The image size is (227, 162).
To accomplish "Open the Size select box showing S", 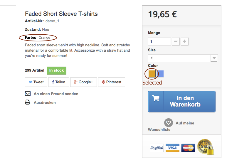I will point(183,58).
